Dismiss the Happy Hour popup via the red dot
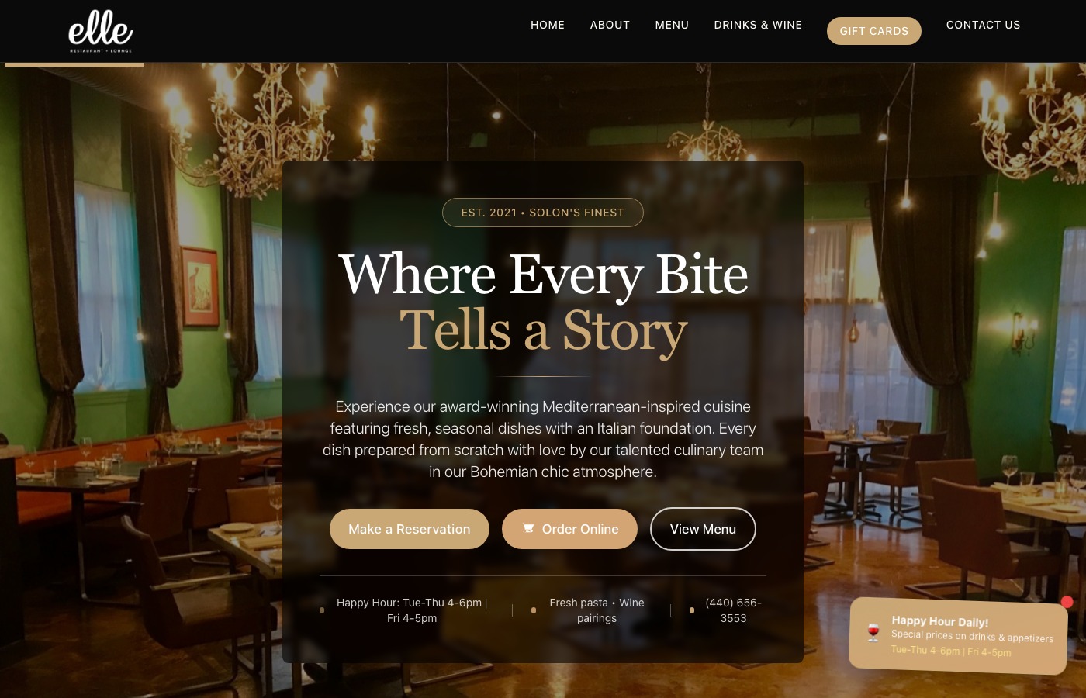The image size is (1086, 698). pos(1067,602)
